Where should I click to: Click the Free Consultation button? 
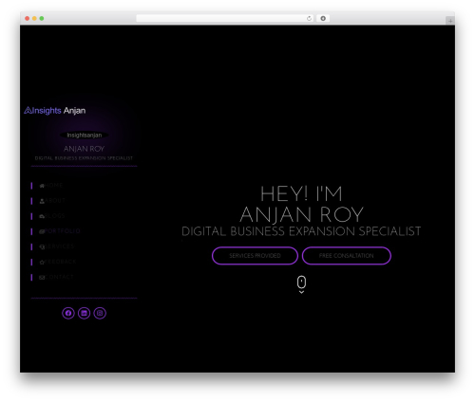click(x=347, y=256)
